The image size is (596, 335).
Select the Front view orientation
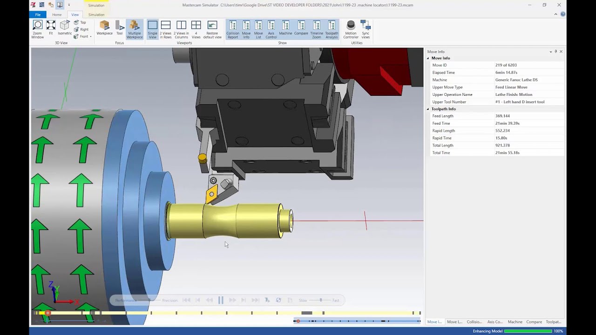click(x=81, y=36)
